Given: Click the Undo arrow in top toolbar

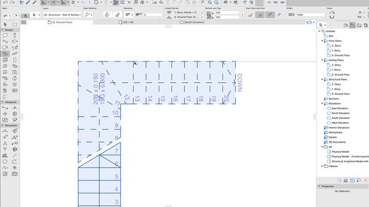Looking at the screenshot, I should 6,2.
